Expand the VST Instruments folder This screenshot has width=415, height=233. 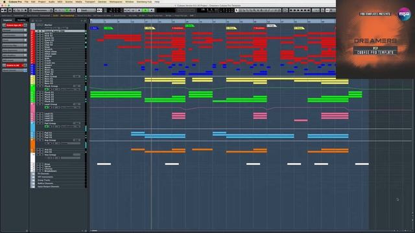click(x=33, y=177)
